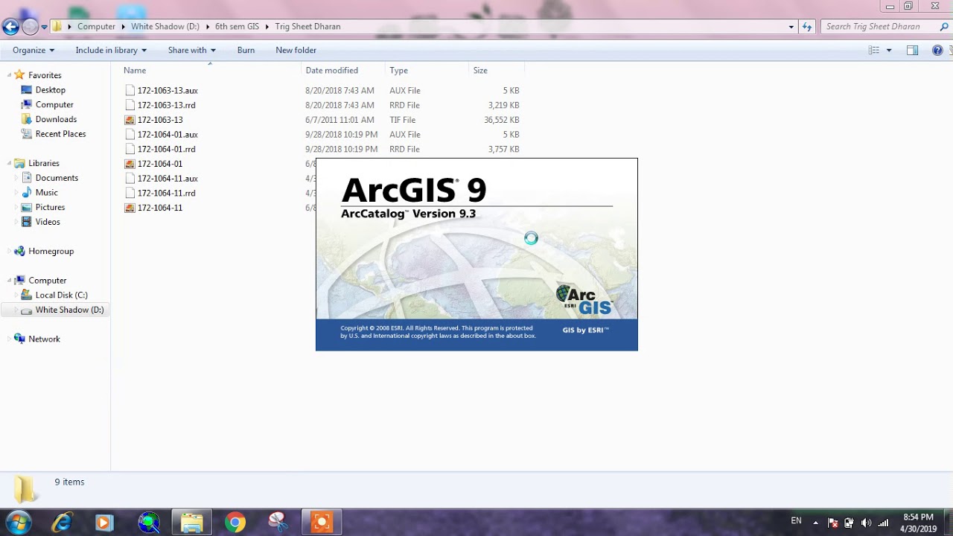Refresh the folder using the address bar refresh icon
953x536 pixels.
(807, 27)
